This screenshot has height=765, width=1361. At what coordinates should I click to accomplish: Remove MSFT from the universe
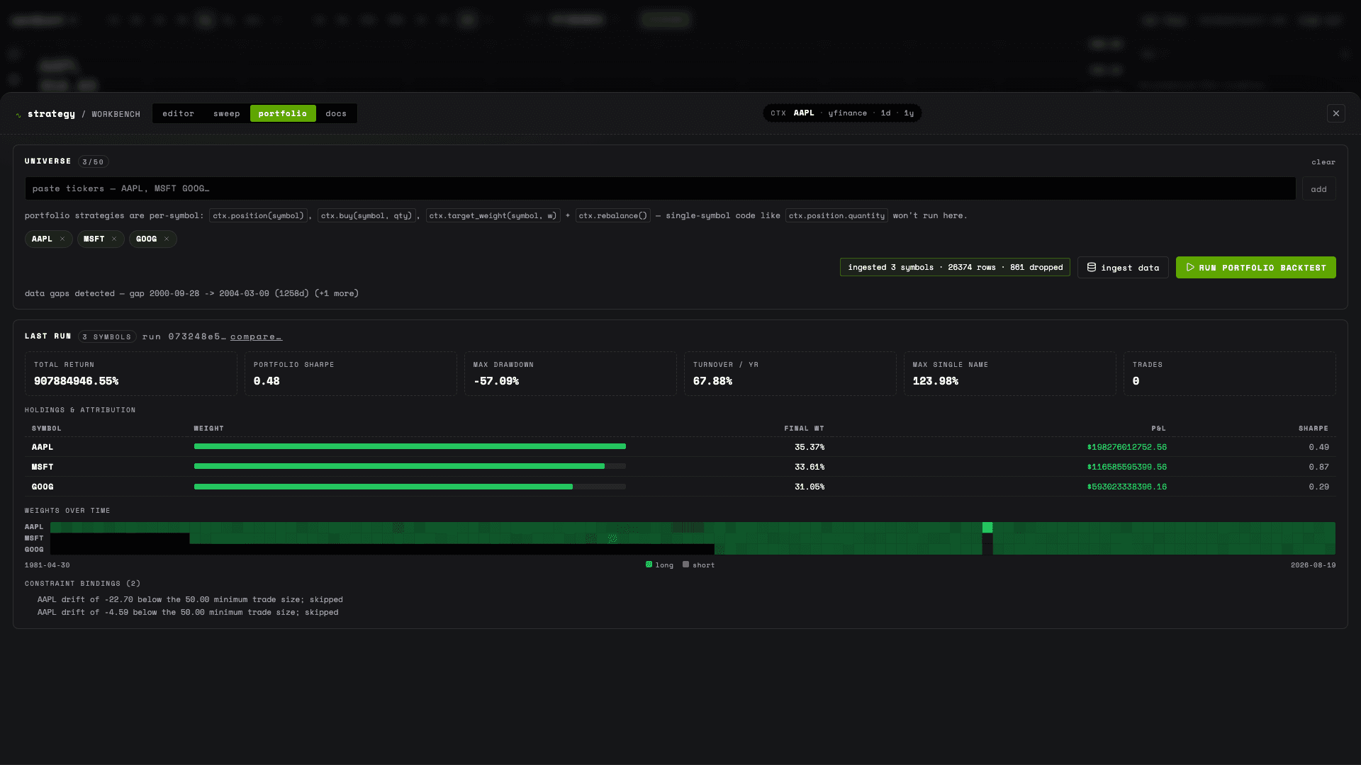coord(114,239)
